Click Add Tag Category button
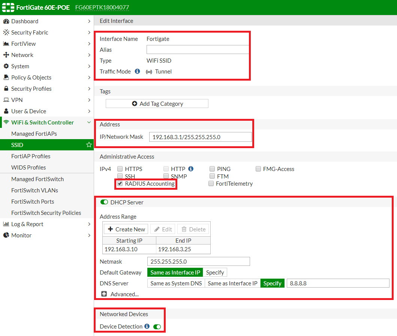This screenshot has width=397, height=336. coord(157,104)
